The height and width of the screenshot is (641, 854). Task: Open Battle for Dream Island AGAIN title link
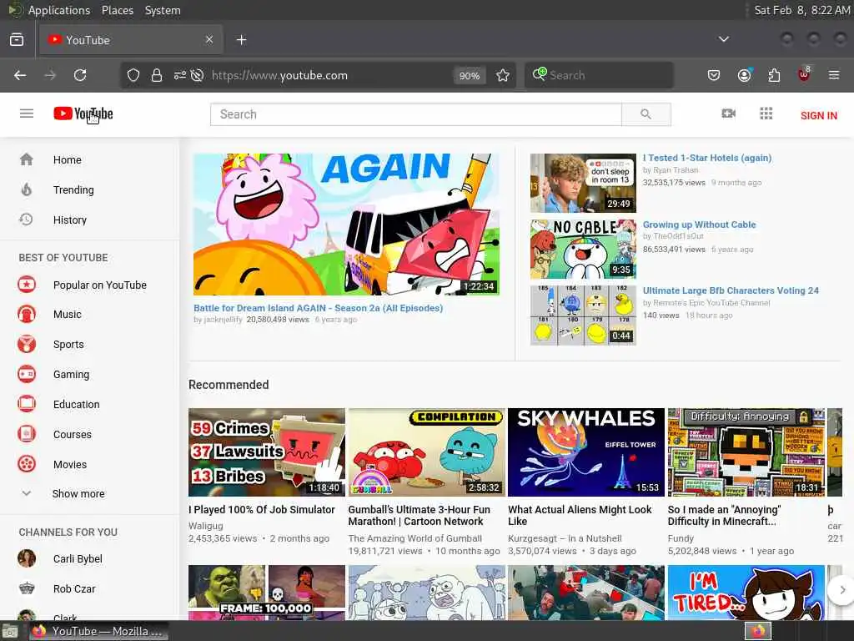point(318,308)
